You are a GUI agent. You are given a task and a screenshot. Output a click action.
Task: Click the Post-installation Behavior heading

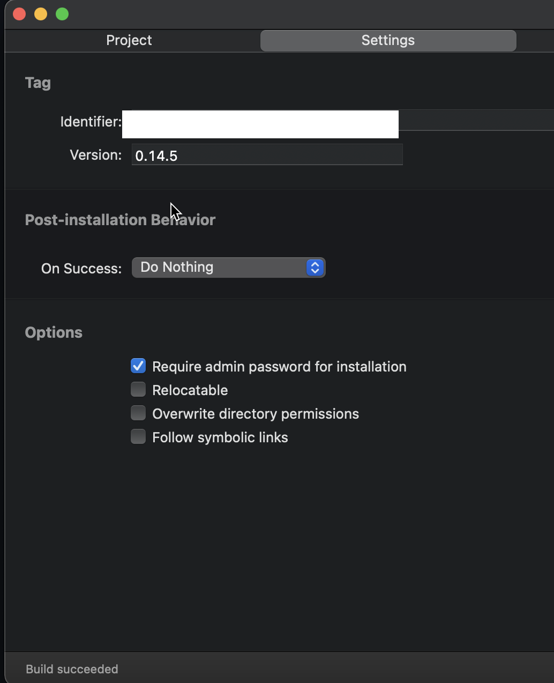click(120, 220)
